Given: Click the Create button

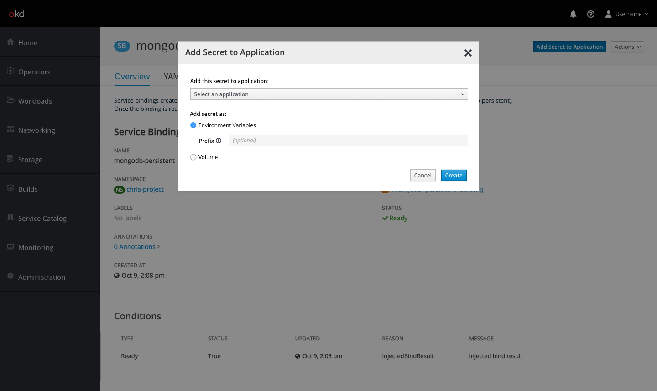Looking at the screenshot, I should click(x=454, y=176).
